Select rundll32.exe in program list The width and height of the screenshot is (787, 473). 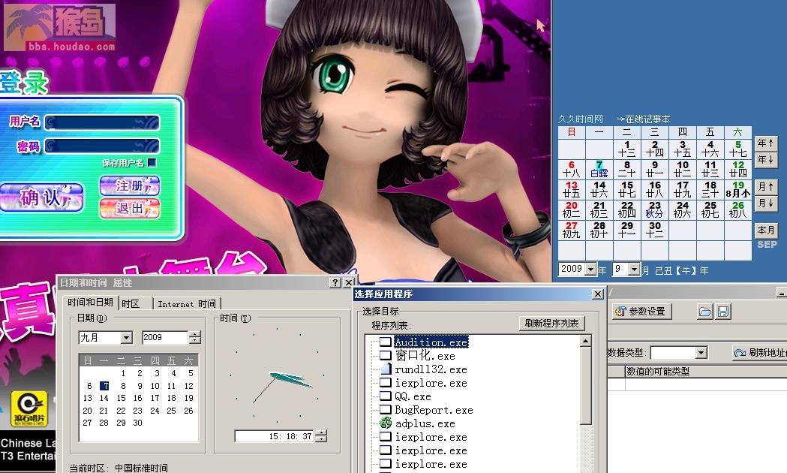tap(431, 369)
